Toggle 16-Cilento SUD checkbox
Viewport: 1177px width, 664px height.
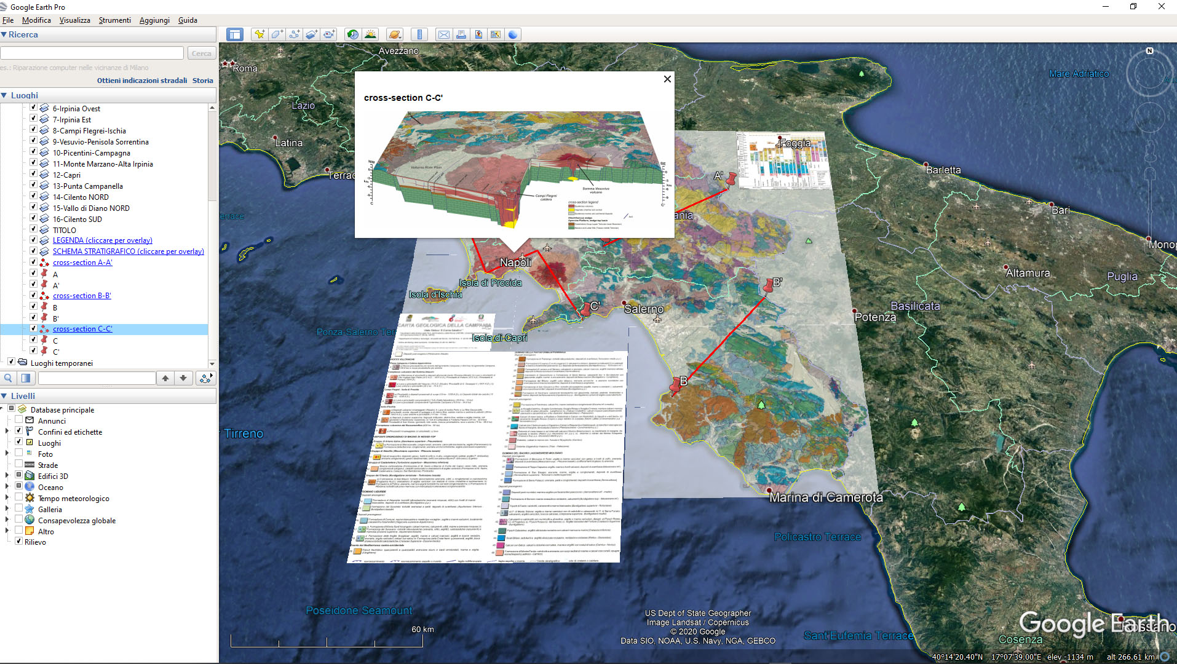click(x=34, y=218)
